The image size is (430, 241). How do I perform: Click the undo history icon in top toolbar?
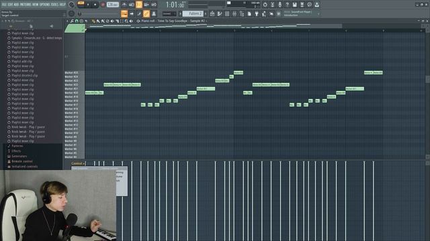(265, 5)
